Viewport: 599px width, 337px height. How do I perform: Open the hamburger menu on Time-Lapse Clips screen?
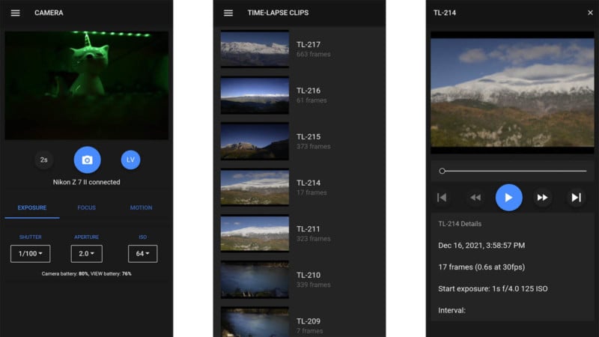[228, 13]
